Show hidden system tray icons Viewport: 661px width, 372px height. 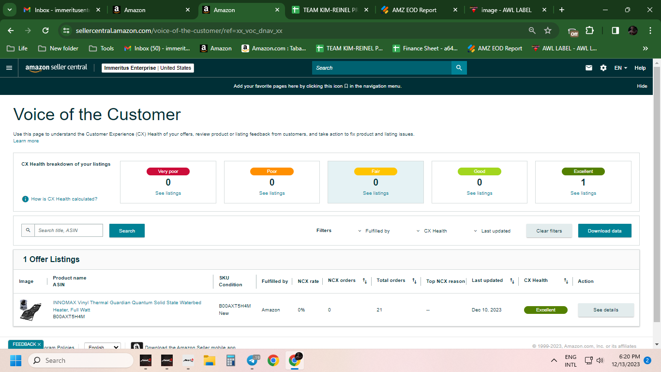554,360
